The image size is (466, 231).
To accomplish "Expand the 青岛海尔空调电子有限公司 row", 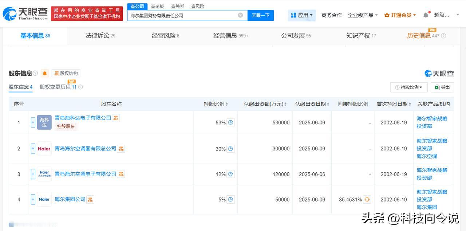I will 33,174.
